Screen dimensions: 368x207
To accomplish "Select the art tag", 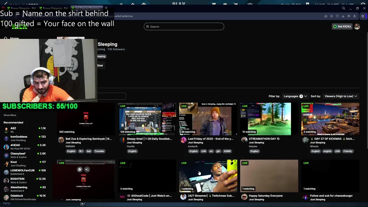I will point(211,151).
